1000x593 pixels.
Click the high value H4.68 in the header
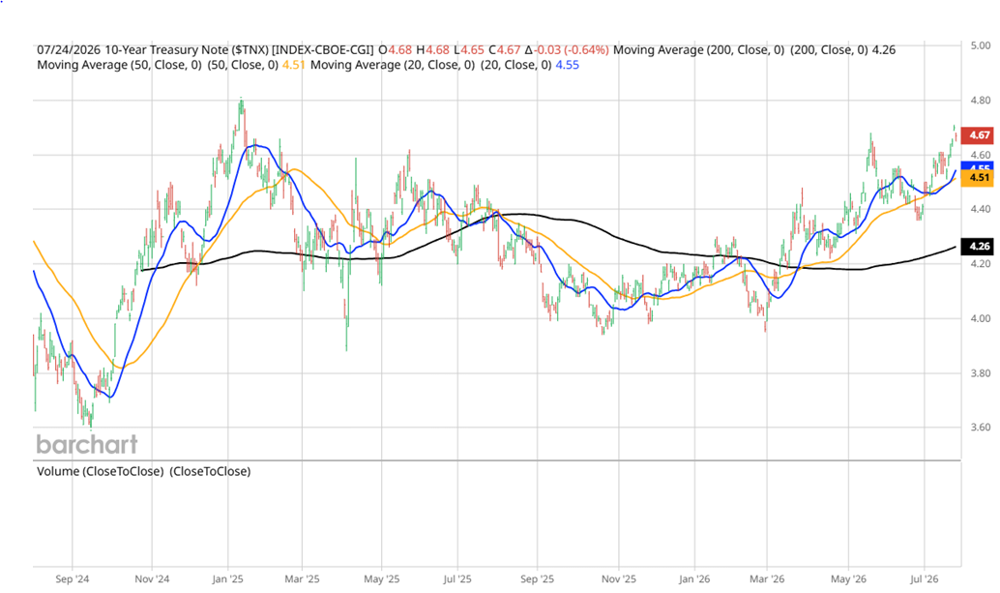point(433,49)
